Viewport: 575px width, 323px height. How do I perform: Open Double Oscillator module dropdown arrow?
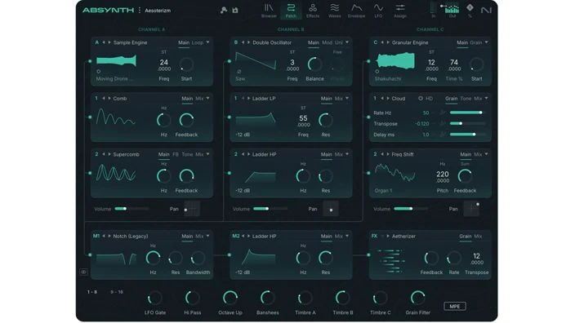[x=347, y=42]
